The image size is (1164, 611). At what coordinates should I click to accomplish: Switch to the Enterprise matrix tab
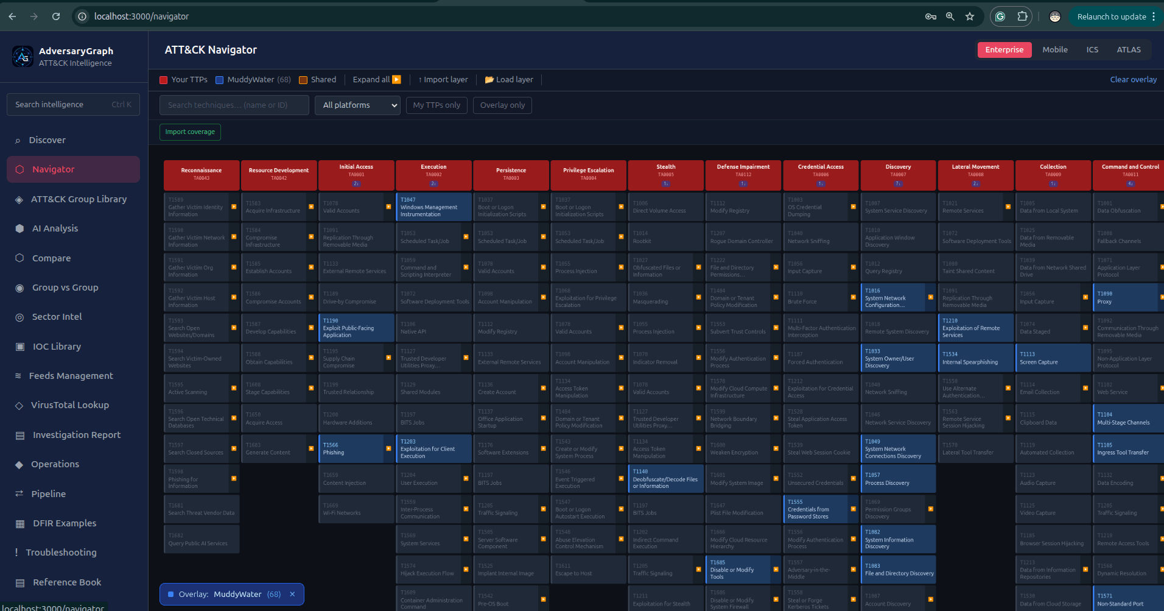pyautogui.click(x=1004, y=50)
